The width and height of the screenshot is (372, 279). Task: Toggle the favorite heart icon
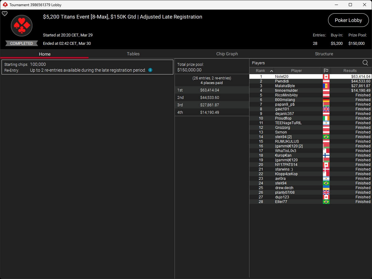pos(5,14)
